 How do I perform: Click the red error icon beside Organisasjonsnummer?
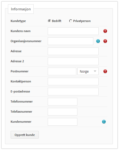(x=105, y=41)
